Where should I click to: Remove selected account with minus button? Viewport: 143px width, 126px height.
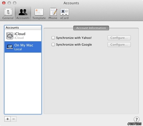14,119
